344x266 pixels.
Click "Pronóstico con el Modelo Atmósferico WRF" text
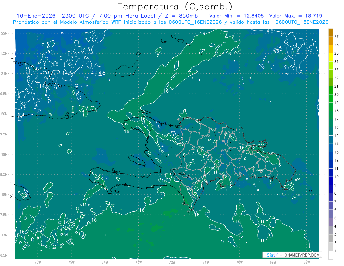tap(67, 22)
